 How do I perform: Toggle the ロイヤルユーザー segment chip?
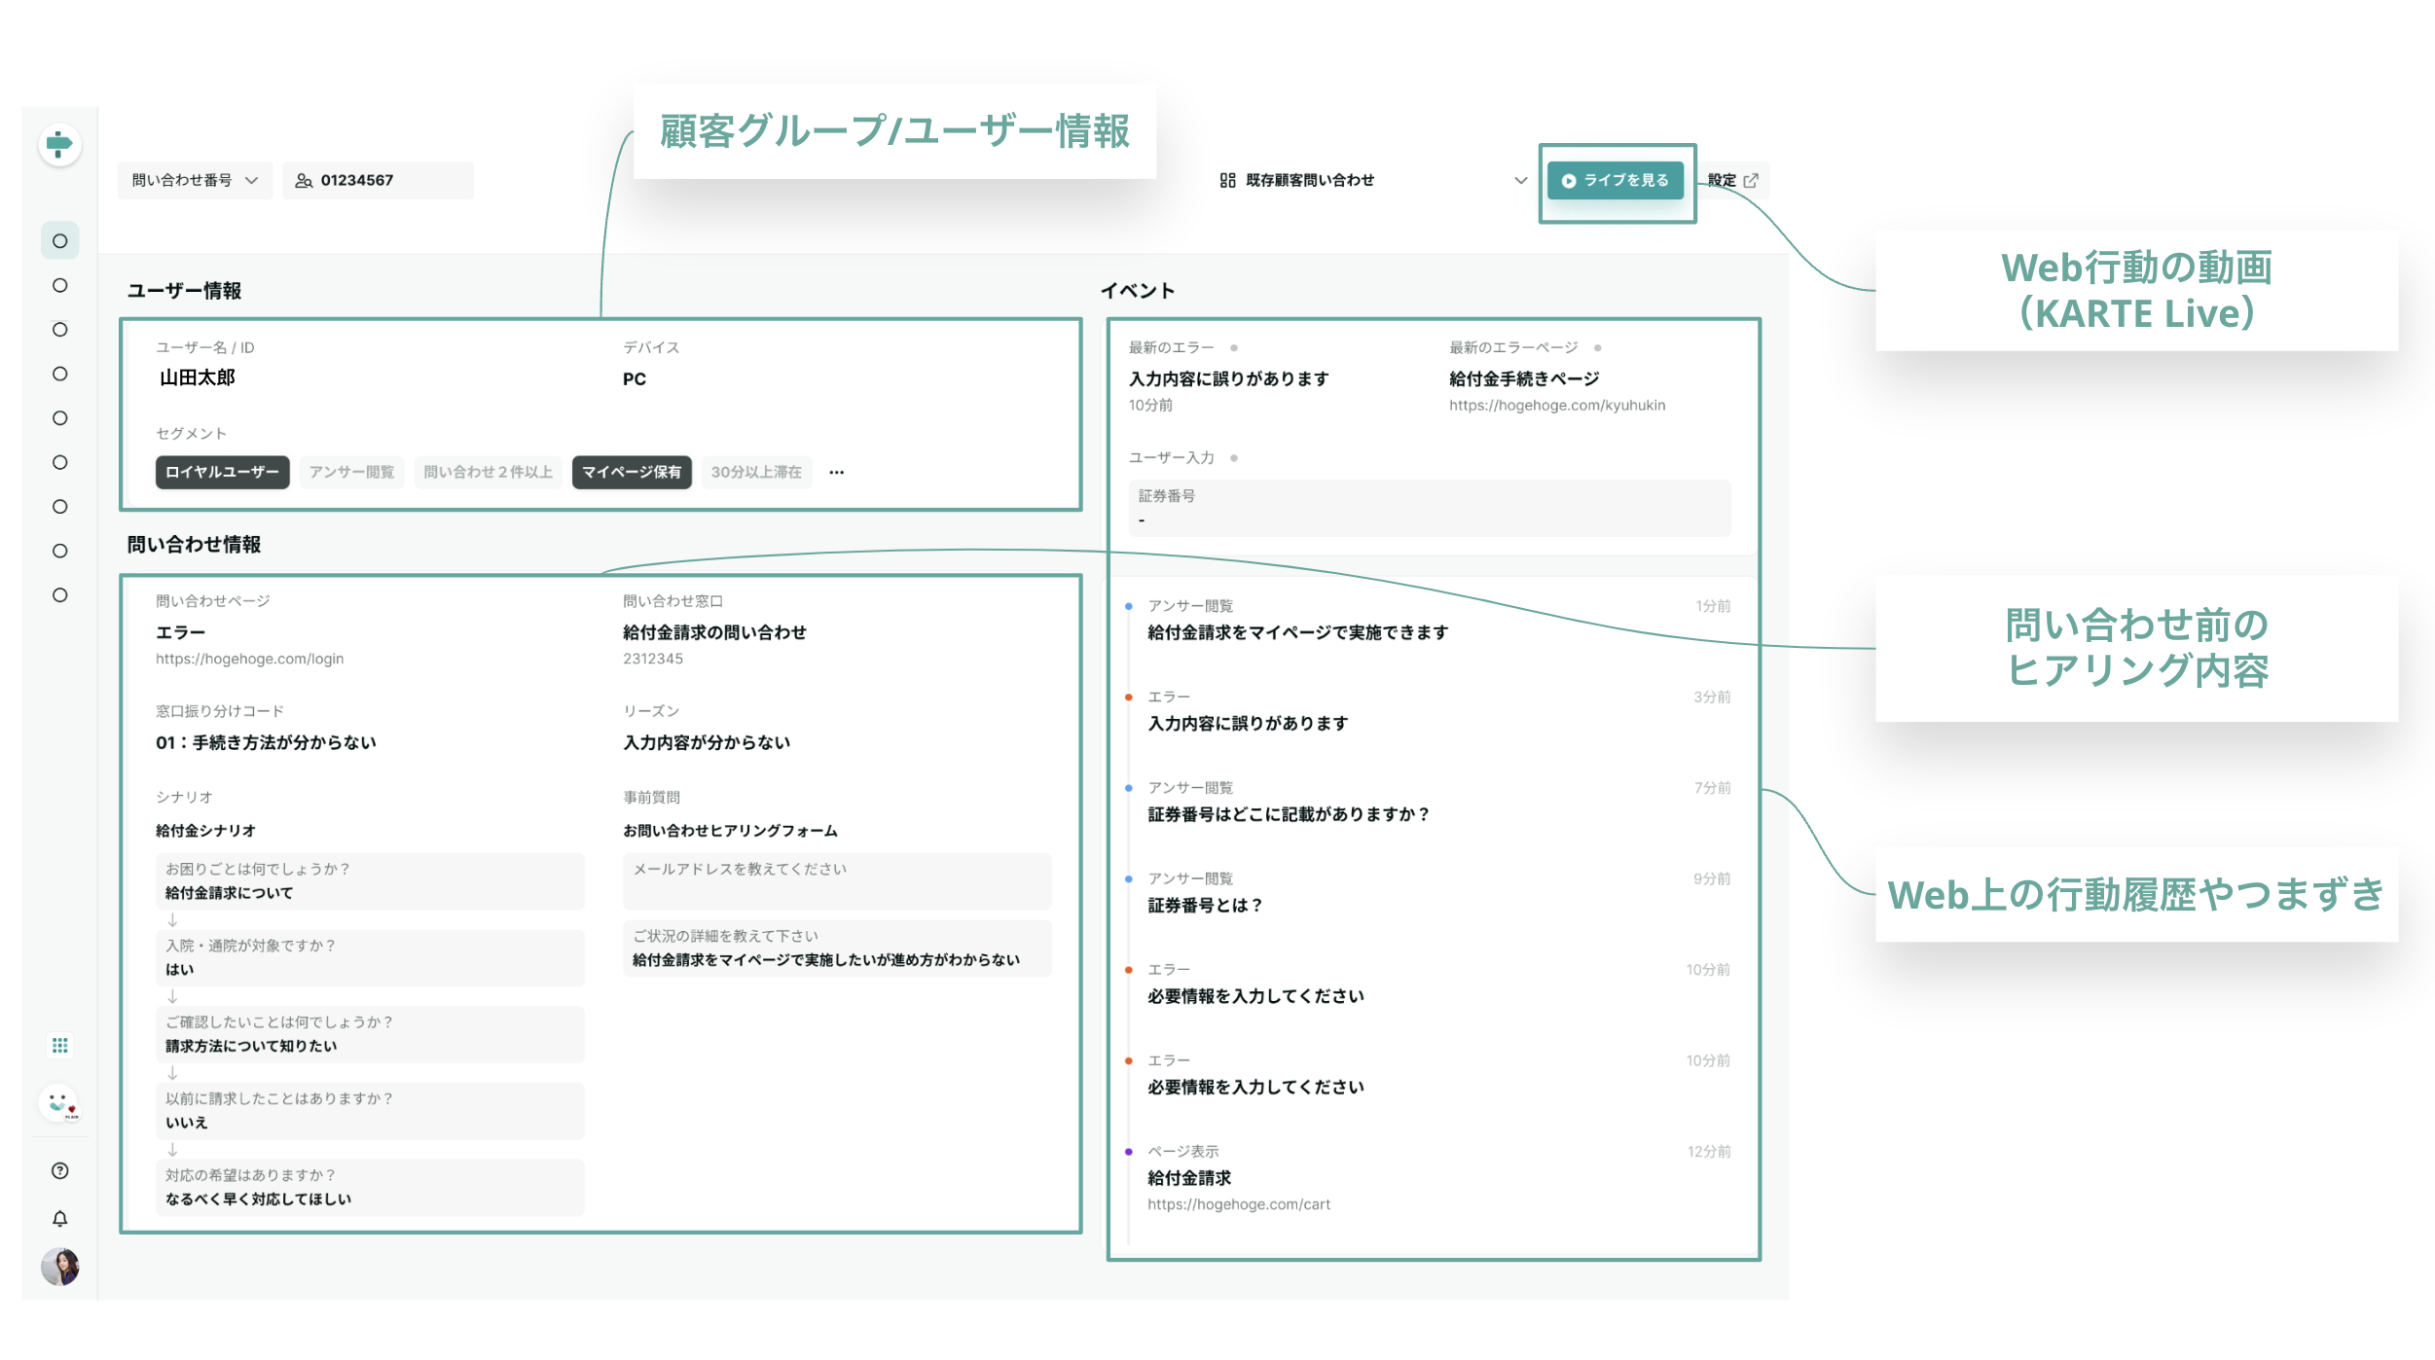click(222, 473)
